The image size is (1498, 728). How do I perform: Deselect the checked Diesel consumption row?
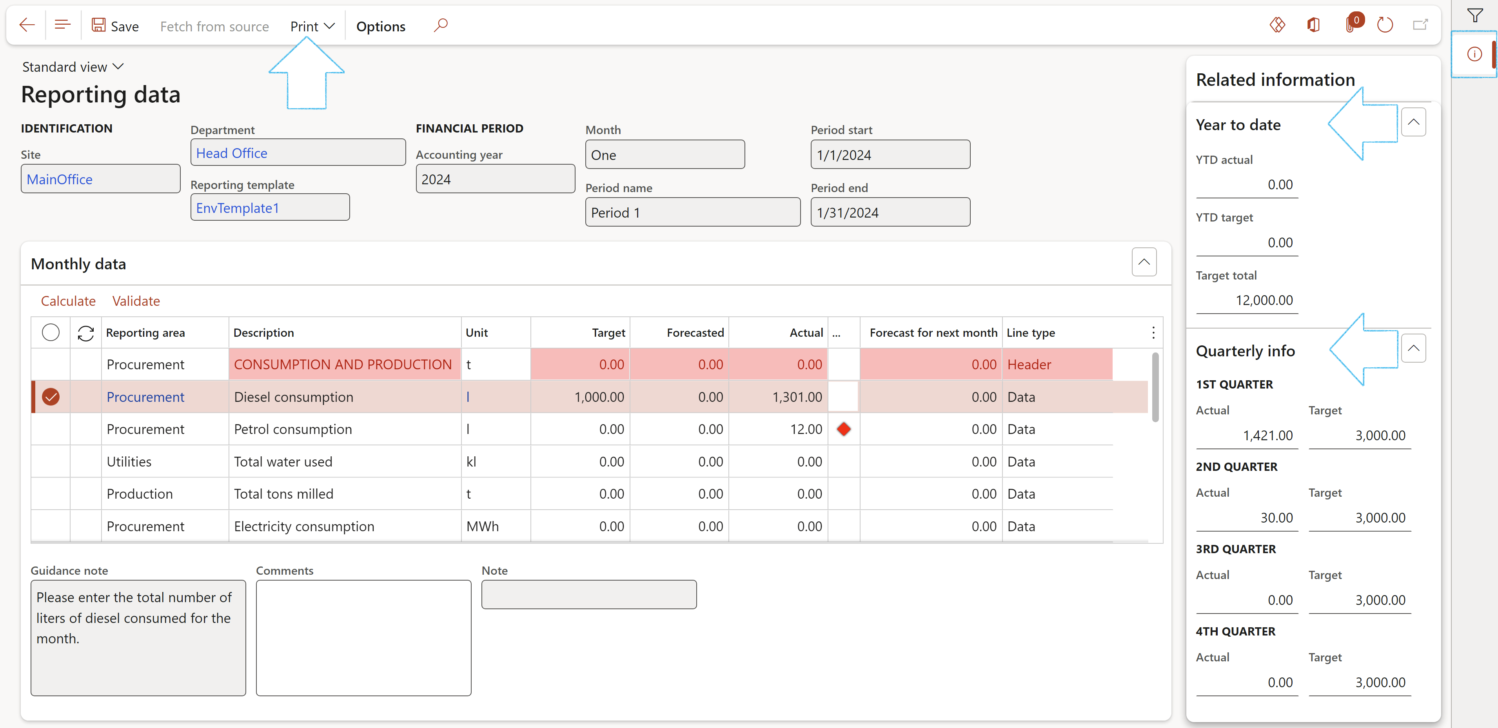(x=51, y=397)
